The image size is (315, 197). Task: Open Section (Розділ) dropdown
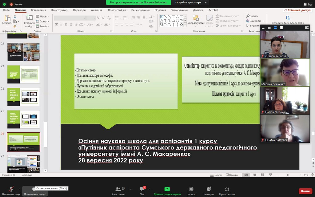42,26
